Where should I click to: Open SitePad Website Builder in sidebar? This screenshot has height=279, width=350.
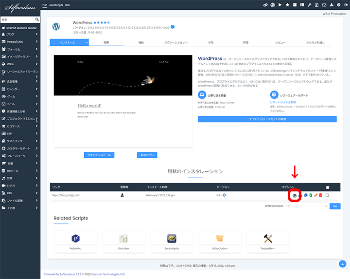19,28
